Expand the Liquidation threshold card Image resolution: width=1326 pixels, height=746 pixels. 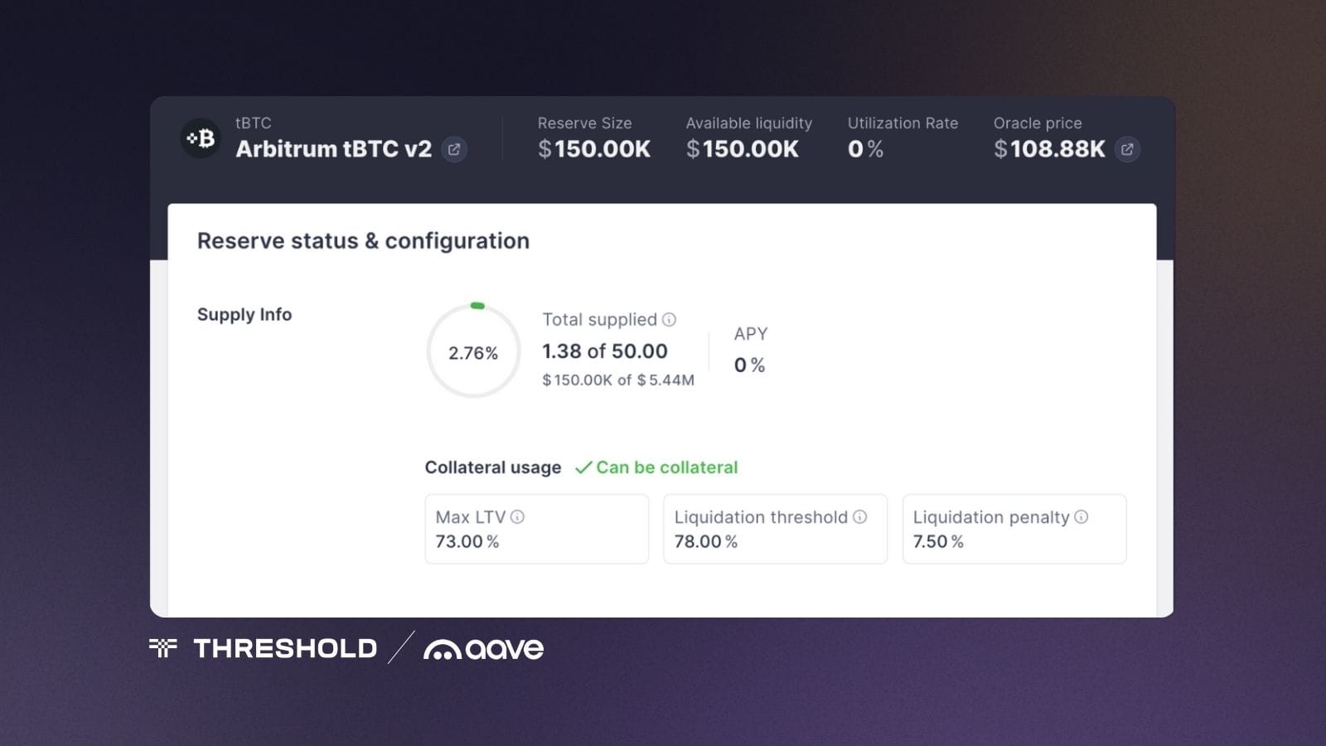pos(775,529)
